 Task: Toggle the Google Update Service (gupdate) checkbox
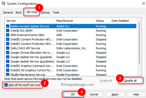click(x=8, y=57)
